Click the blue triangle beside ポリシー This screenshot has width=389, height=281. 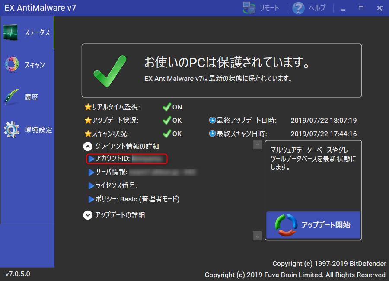[91, 199]
